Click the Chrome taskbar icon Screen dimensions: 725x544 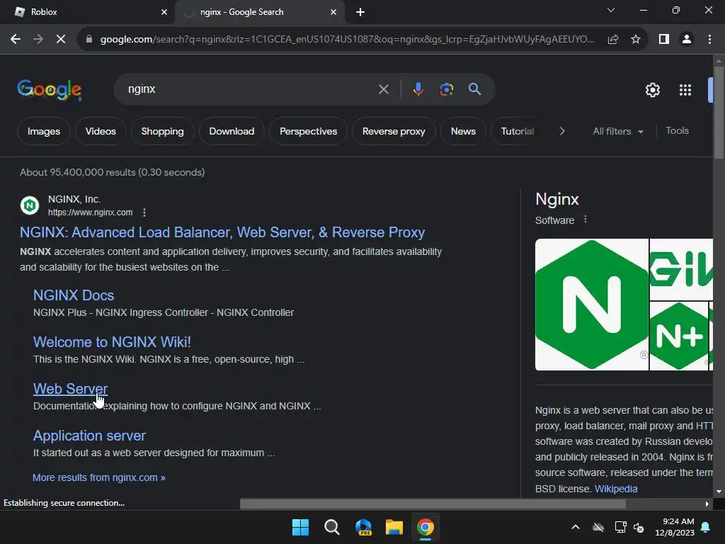(x=426, y=527)
